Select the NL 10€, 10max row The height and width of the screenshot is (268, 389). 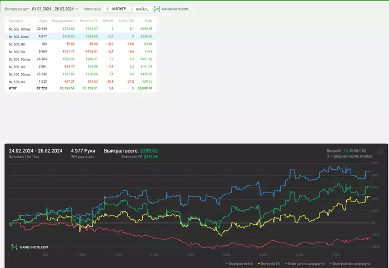pyautogui.click(x=81, y=74)
